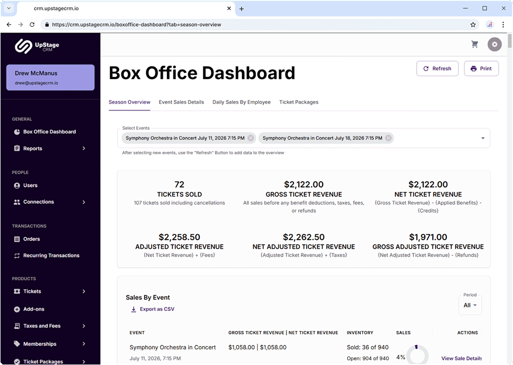The height and width of the screenshot is (365, 513).
Task: Go to Add-ons in the sidebar
Action: [34, 309]
